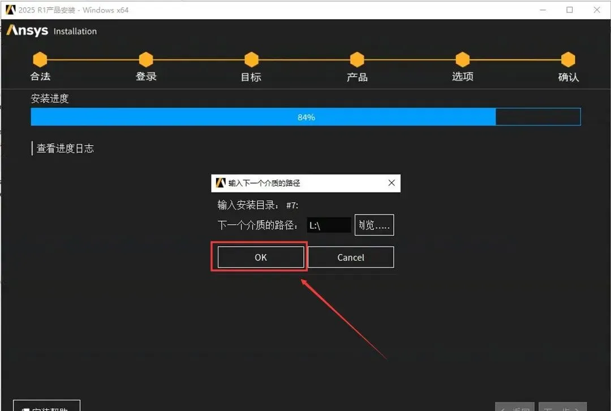Click the 输入安装目录: #7: text
Image resolution: width=611 pixels, height=411 pixels.
point(258,205)
